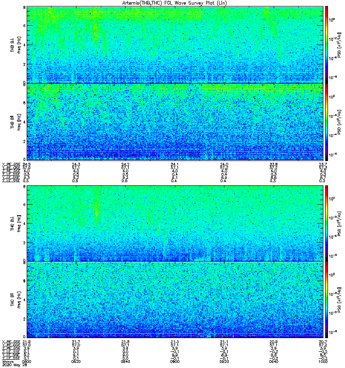Select the THB B⊥ freq [Hz] axis label
Viewport: 345px width, 368px height.
pyautogui.click(x=16, y=45)
